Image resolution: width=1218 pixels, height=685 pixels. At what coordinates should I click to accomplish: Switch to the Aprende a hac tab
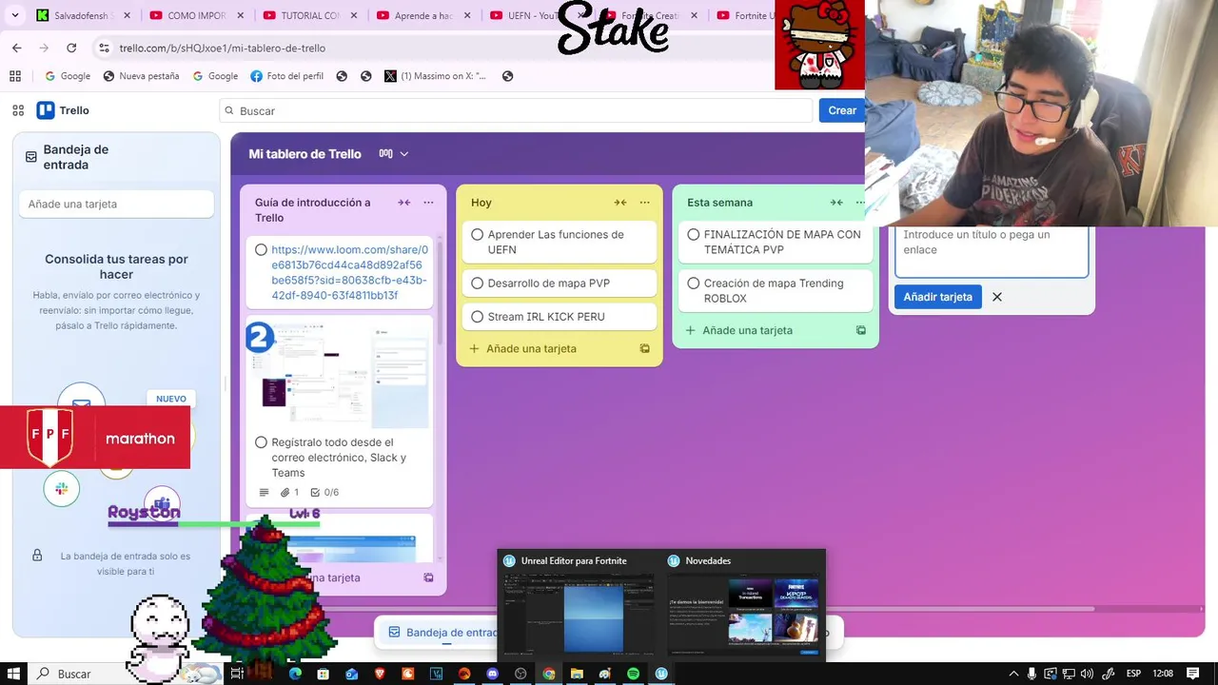click(424, 15)
